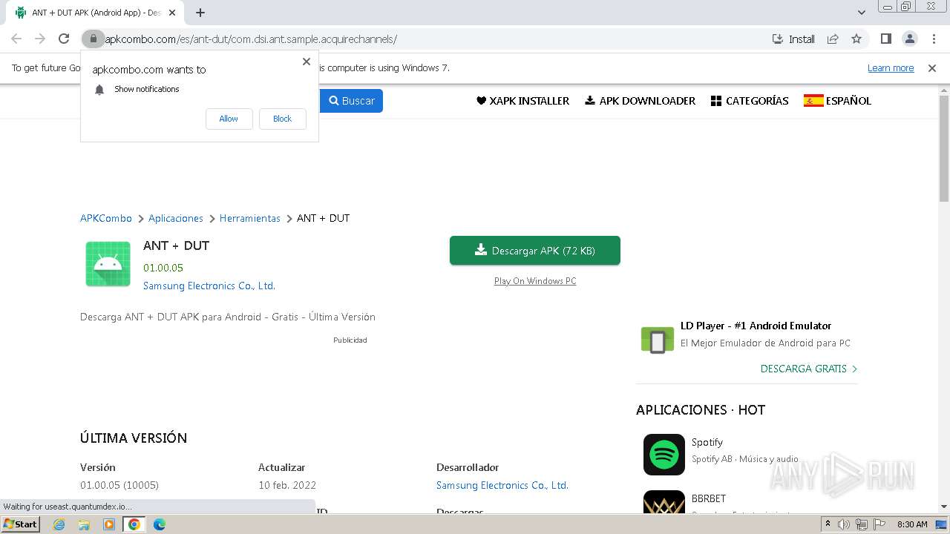Open the network tray icon
950x534 pixels.
[x=862, y=524]
